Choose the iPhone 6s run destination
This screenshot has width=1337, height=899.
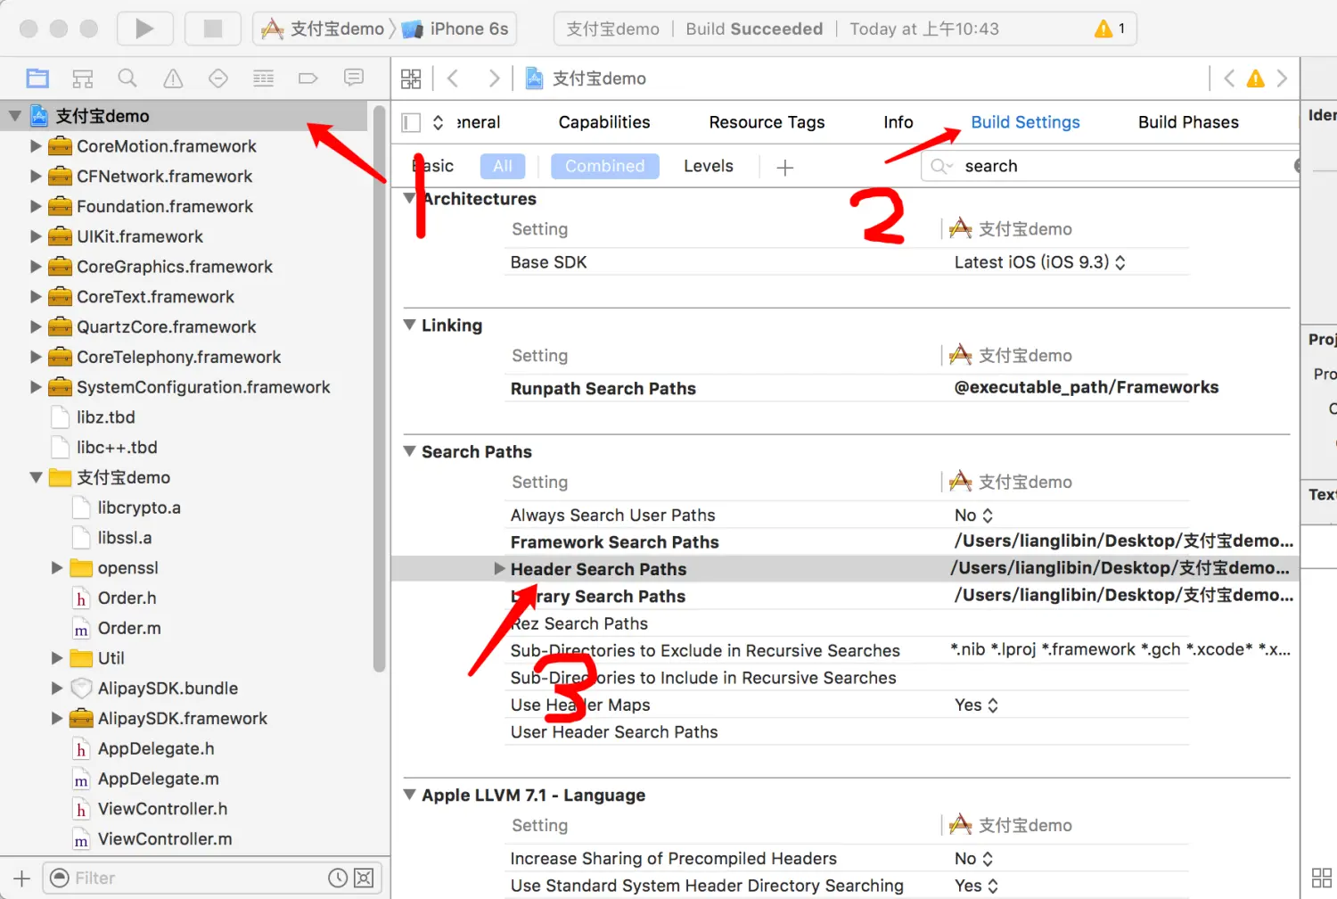point(455,29)
